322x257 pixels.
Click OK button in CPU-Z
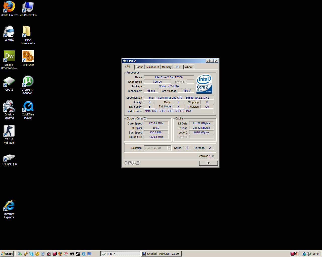point(209,163)
